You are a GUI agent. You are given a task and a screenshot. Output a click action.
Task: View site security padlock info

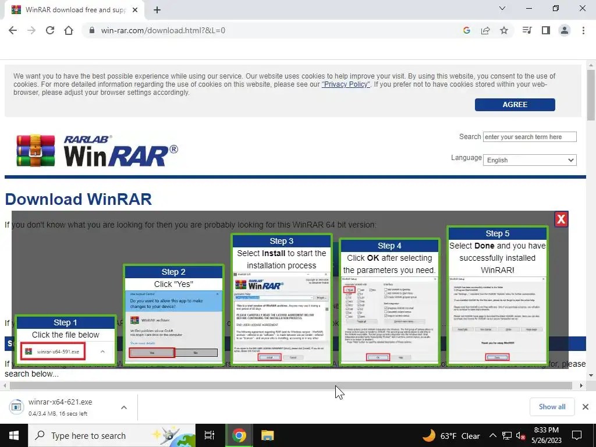(91, 30)
